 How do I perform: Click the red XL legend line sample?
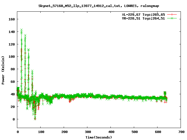tap(172, 15)
